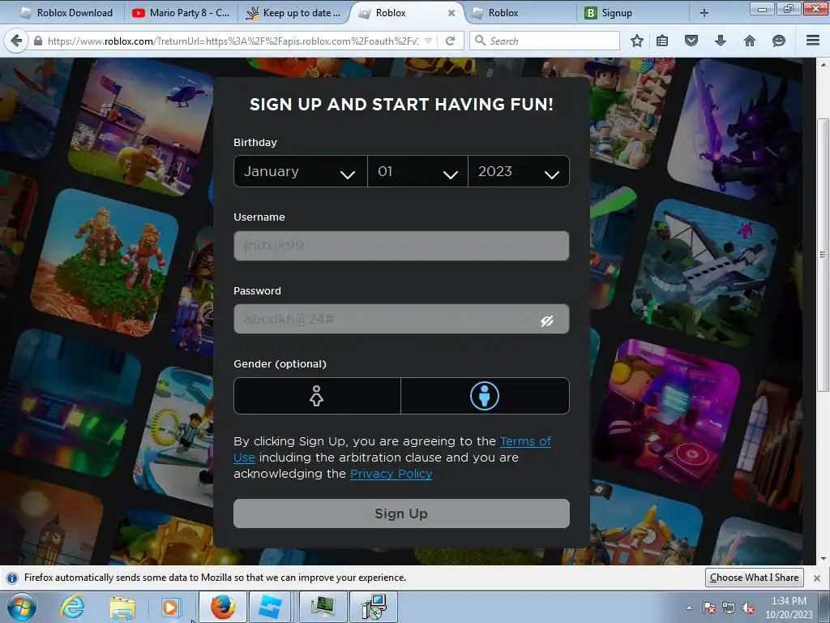
Task: Go back with the browser back arrow
Action: tap(16, 41)
